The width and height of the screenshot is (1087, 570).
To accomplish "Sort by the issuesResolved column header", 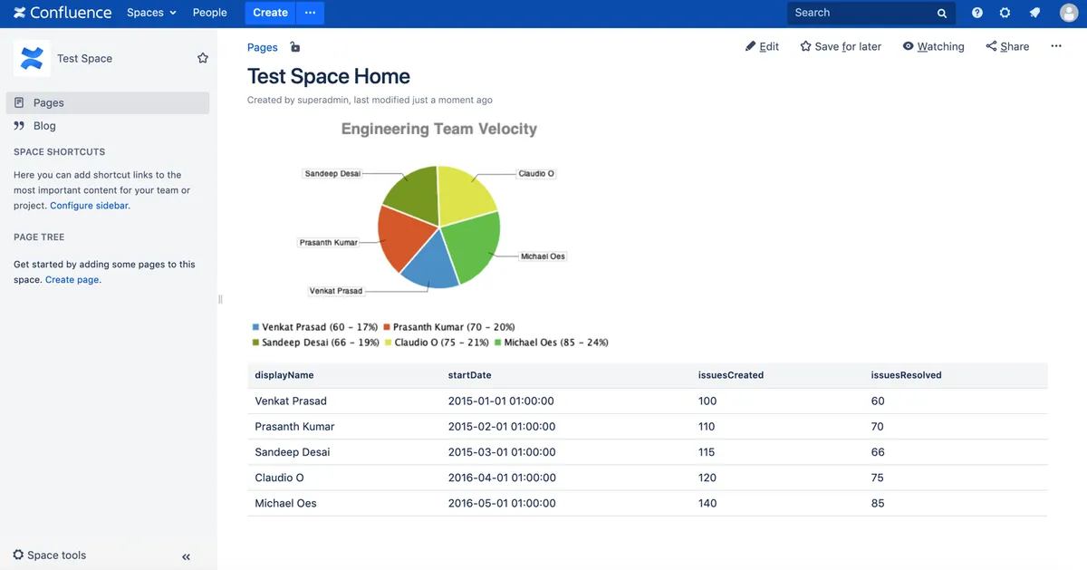I will tap(956, 375).
